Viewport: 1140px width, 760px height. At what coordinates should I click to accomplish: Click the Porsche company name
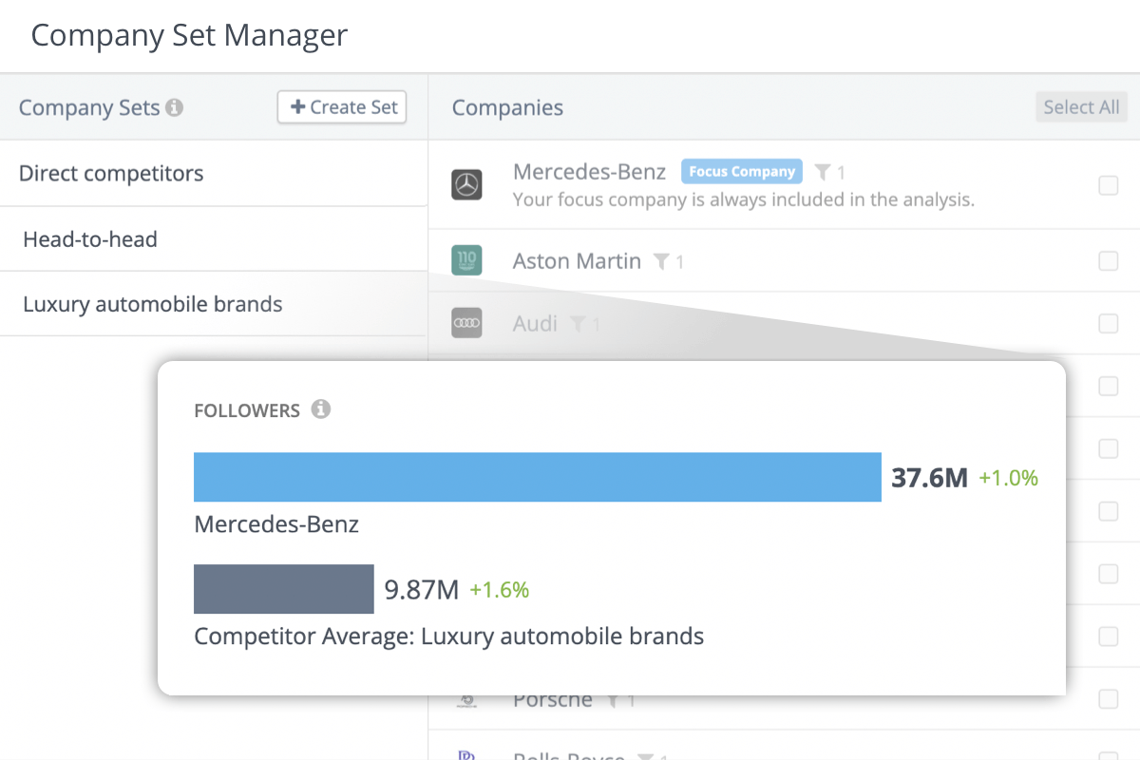[553, 700]
